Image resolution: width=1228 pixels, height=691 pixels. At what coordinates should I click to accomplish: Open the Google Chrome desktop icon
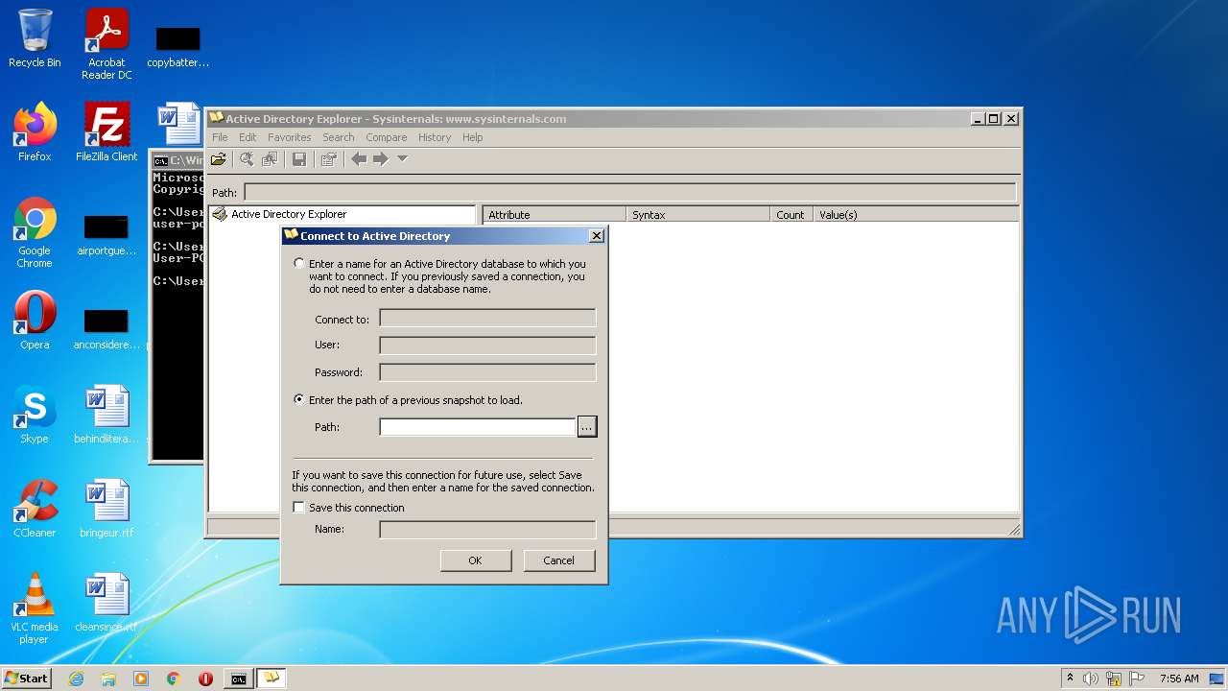pos(35,233)
